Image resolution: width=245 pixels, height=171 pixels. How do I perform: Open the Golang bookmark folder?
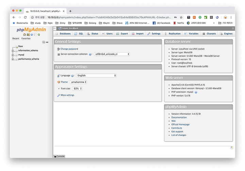click(x=90, y=23)
